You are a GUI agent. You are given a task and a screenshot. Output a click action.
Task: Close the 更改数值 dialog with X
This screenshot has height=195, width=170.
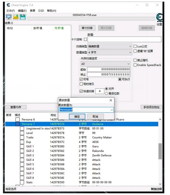tap(111, 100)
